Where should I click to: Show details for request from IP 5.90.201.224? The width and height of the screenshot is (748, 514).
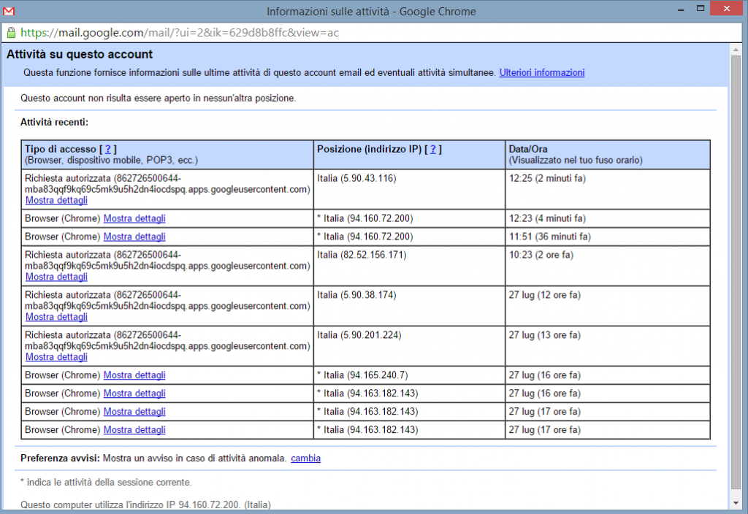[x=56, y=357]
